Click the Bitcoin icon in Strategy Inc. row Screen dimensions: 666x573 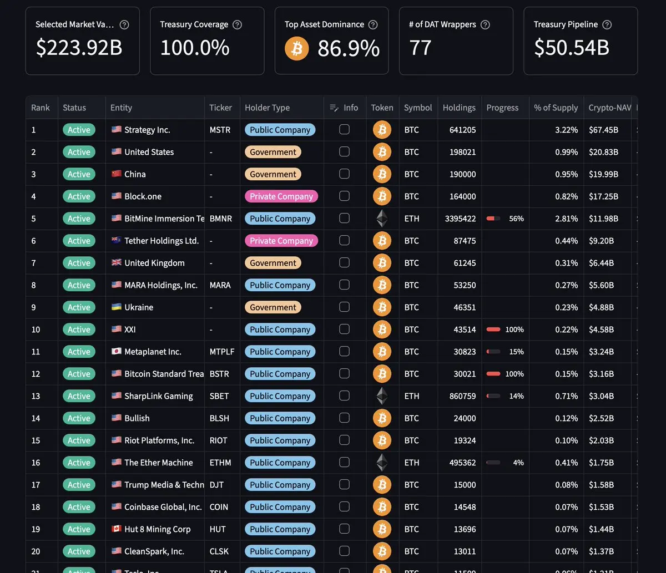(382, 130)
